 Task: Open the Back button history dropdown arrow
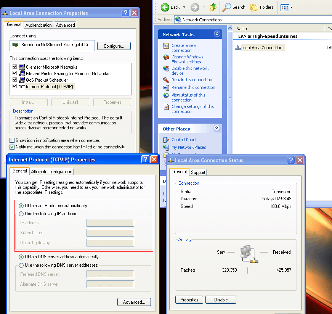184,7
